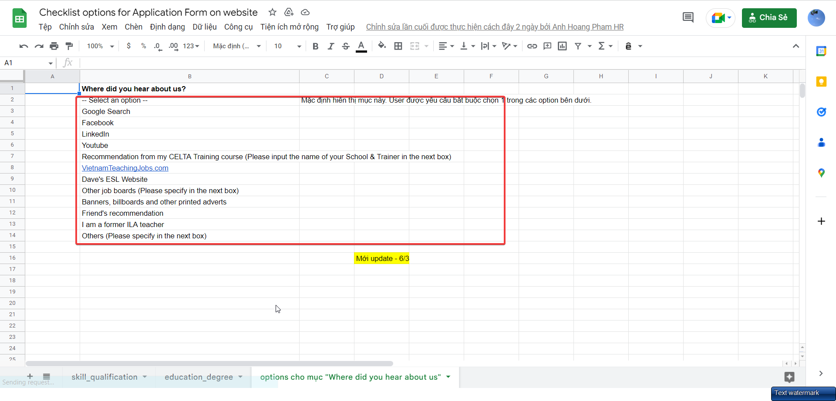Star this spreadsheet document

pos(273,12)
